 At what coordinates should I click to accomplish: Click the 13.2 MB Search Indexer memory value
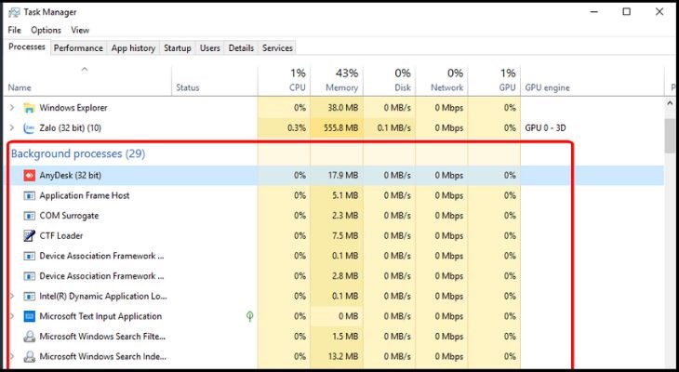pos(343,357)
